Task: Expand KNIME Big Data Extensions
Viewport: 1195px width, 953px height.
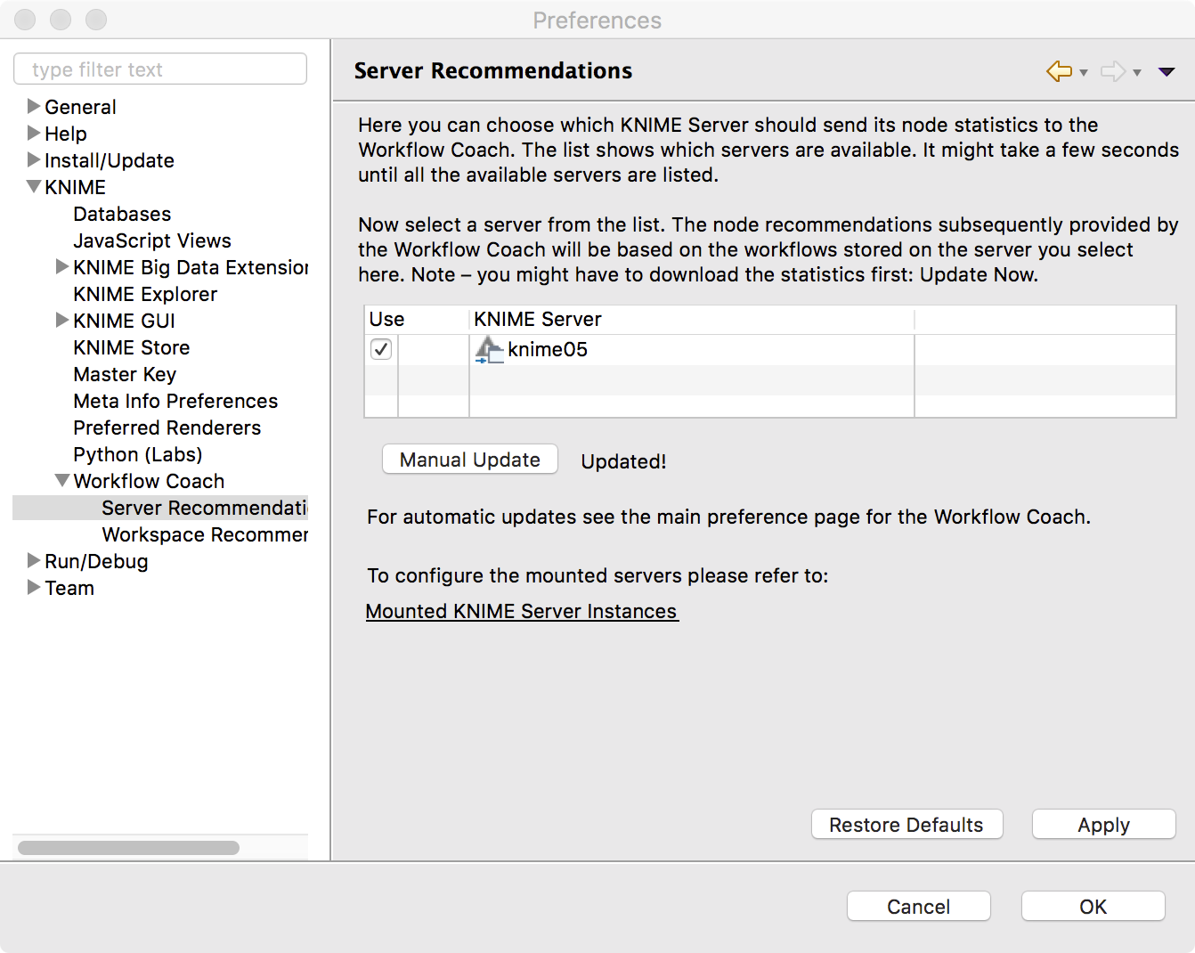Action: (61, 267)
